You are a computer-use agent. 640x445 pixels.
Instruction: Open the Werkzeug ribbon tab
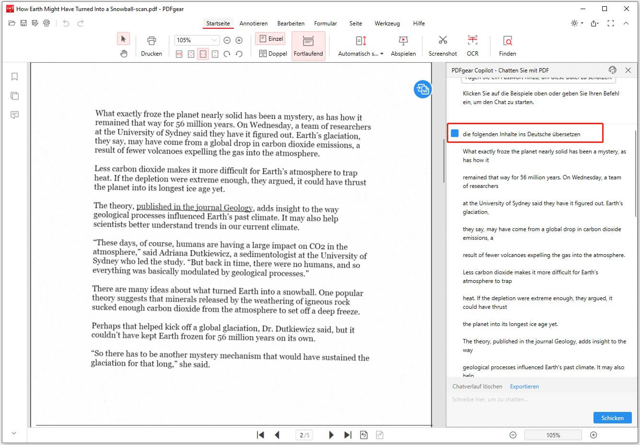point(387,23)
